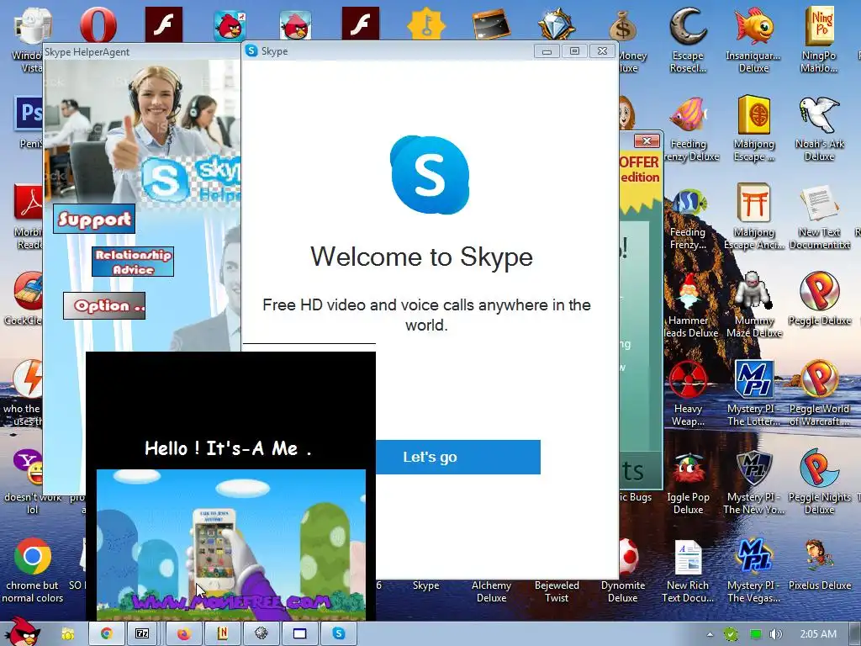Screen dimensions: 861x646
Task: Select the Alchemy Deluxe desktop label
Action: point(491,591)
